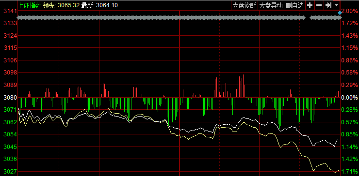Click the 3080 baseline price label
Screen dimensions: 359x176
point(8,98)
